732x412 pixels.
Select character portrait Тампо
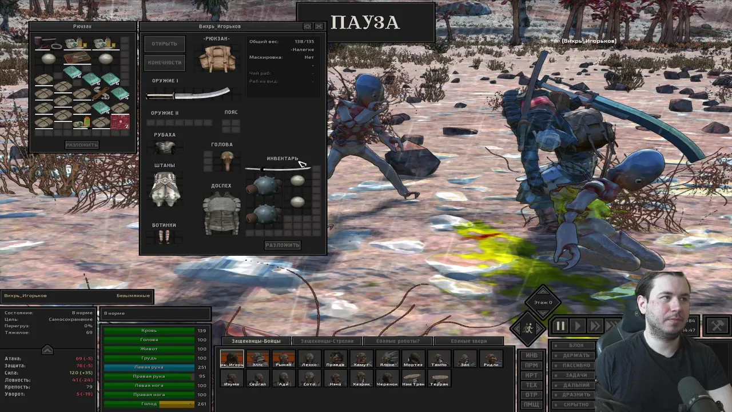click(439, 359)
